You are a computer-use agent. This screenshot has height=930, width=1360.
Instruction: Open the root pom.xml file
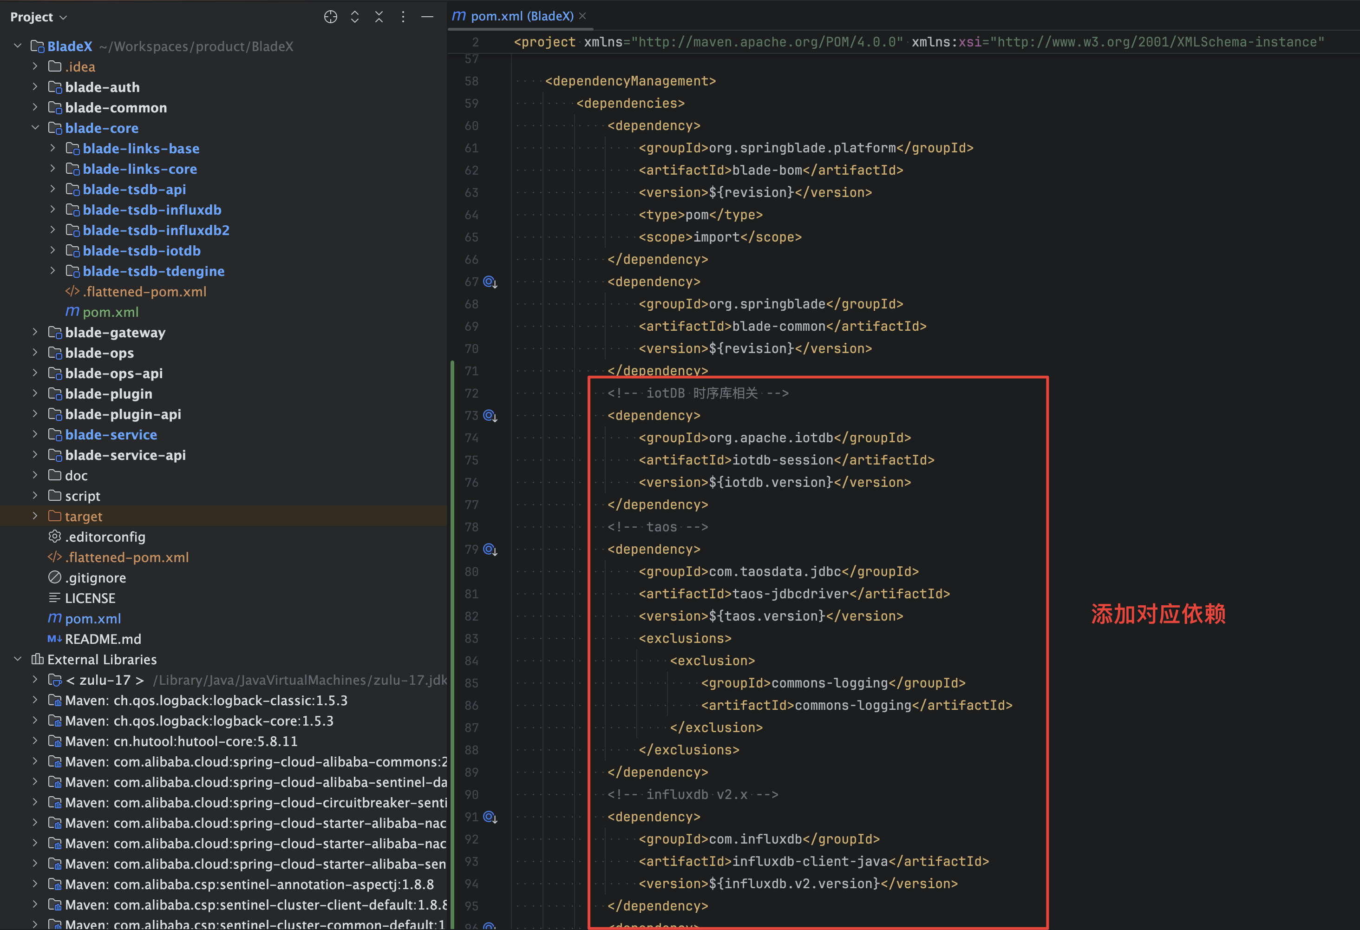point(93,619)
